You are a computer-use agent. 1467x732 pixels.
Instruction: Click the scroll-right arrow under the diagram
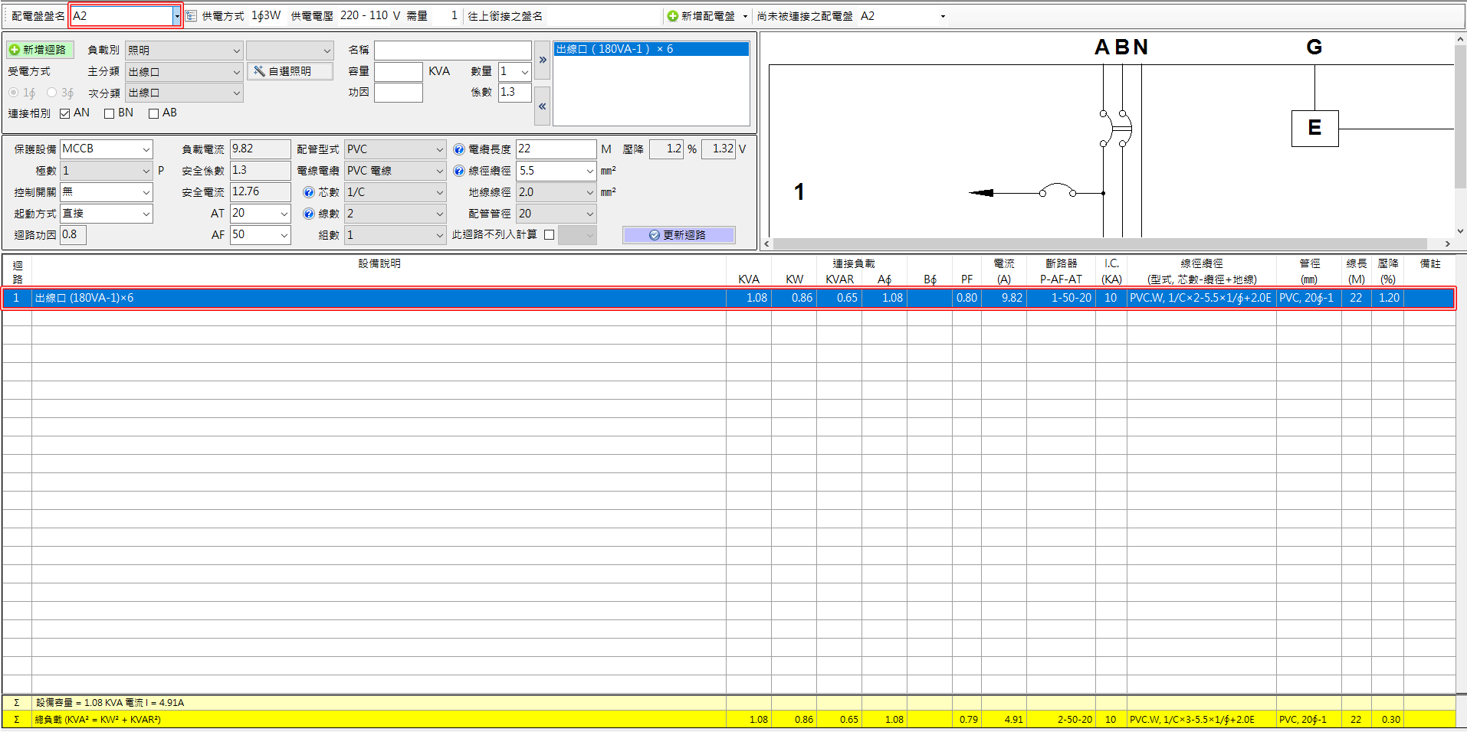point(1447,244)
